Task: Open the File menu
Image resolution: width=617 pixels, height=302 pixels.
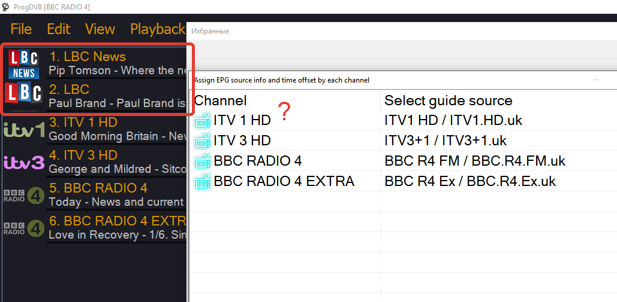Action: 21,29
